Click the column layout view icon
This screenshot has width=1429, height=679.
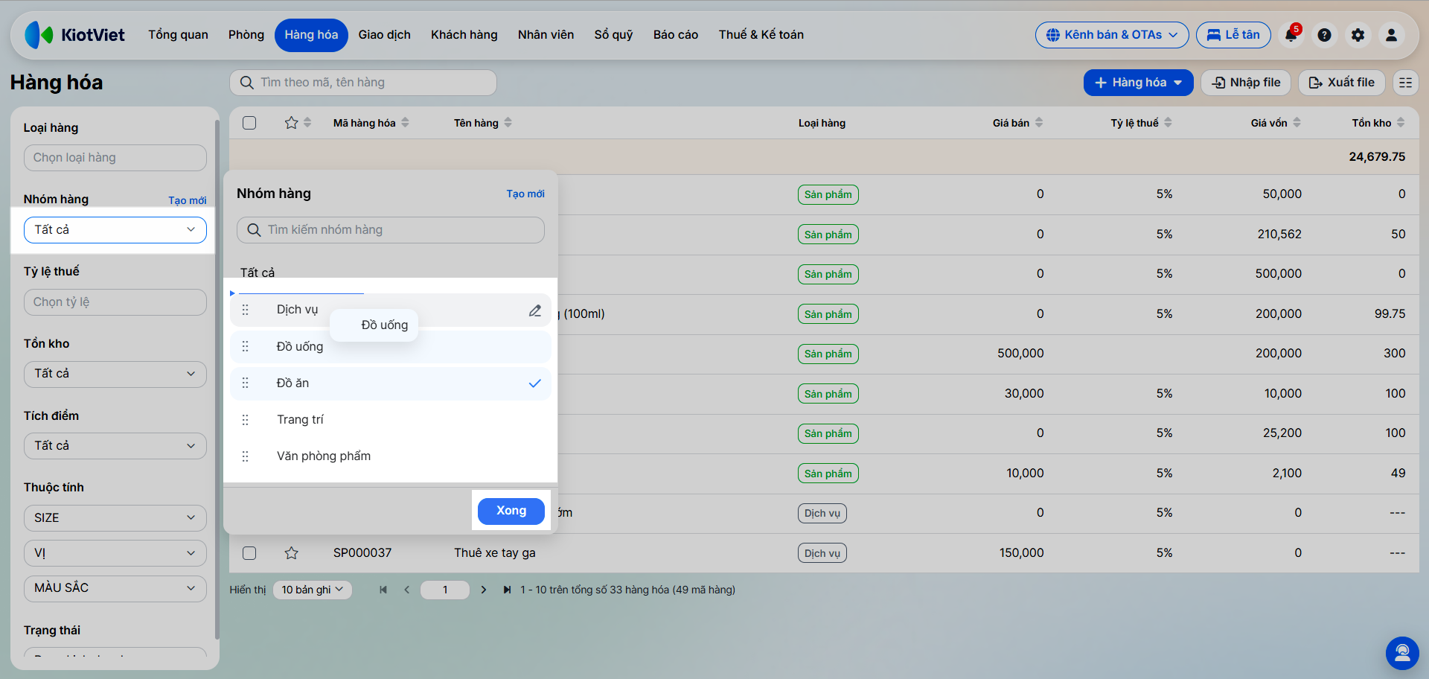pos(1405,83)
